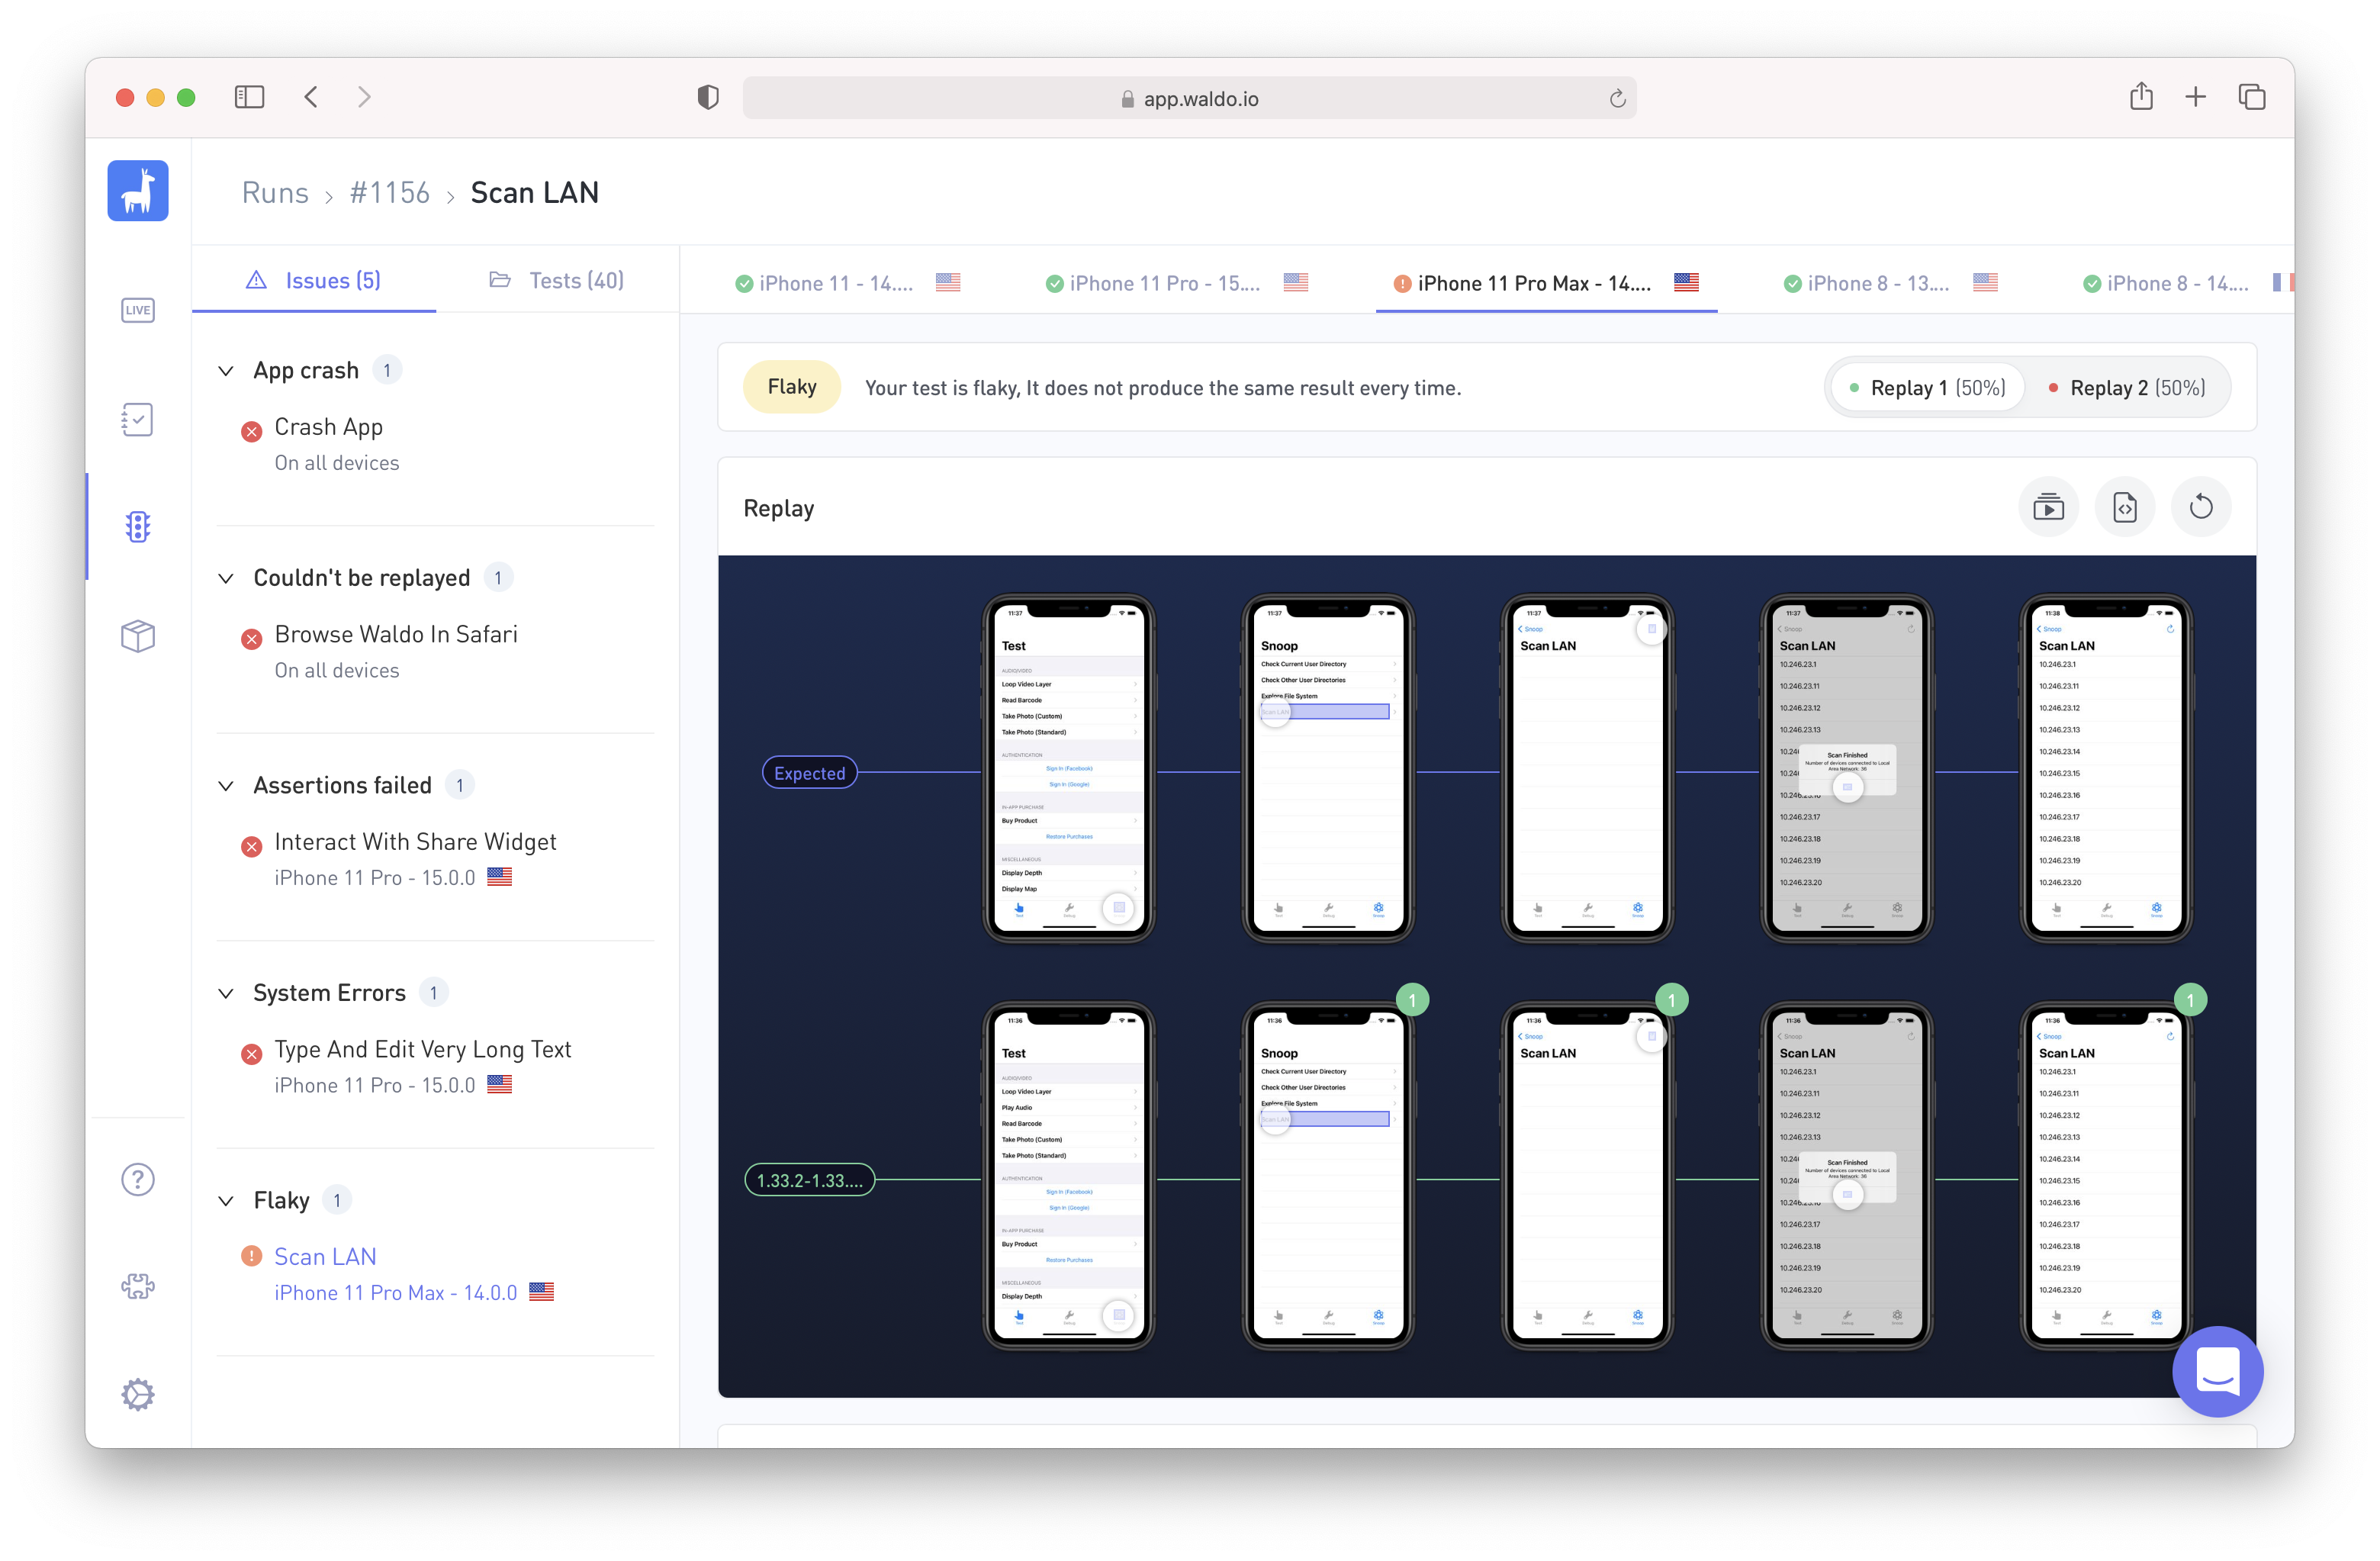Click first Expected Test screen thumbnail
The height and width of the screenshot is (1561, 2380).
coord(1068,768)
